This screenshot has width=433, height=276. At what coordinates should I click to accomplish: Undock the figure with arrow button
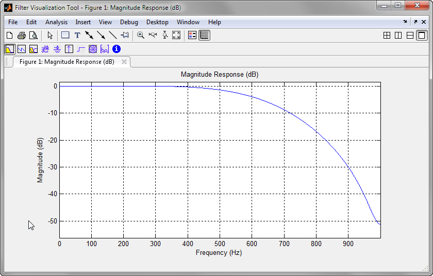[x=415, y=22]
